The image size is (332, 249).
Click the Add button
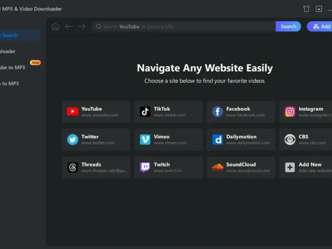pos(320,27)
